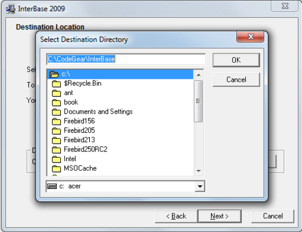Click the Documents and Settings folder icon
The height and width of the screenshot is (232, 302).
pos(56,112)
